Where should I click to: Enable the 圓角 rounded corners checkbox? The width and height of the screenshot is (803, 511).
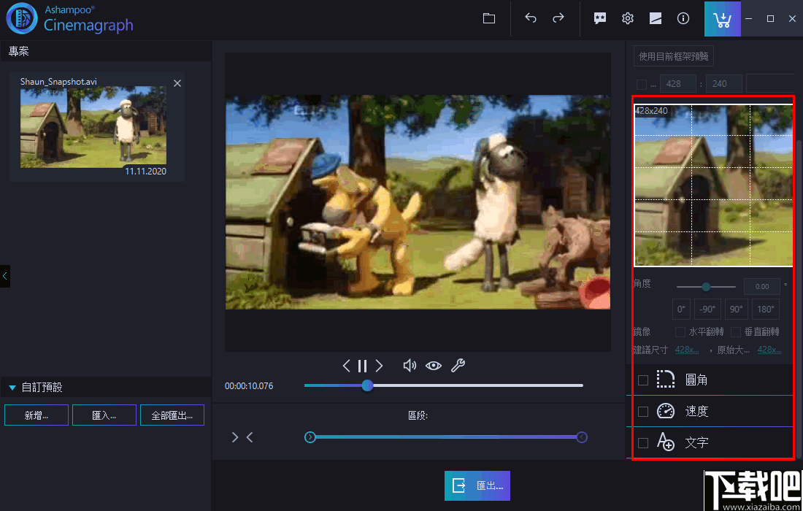click(643, 380)
